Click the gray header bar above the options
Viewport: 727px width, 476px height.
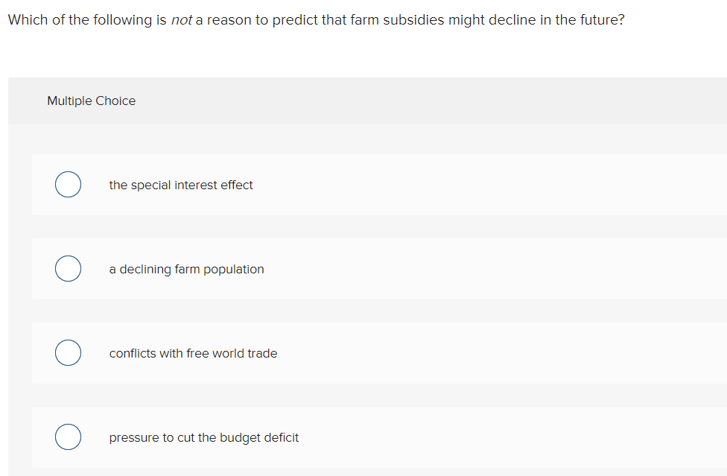coord(372,101)
